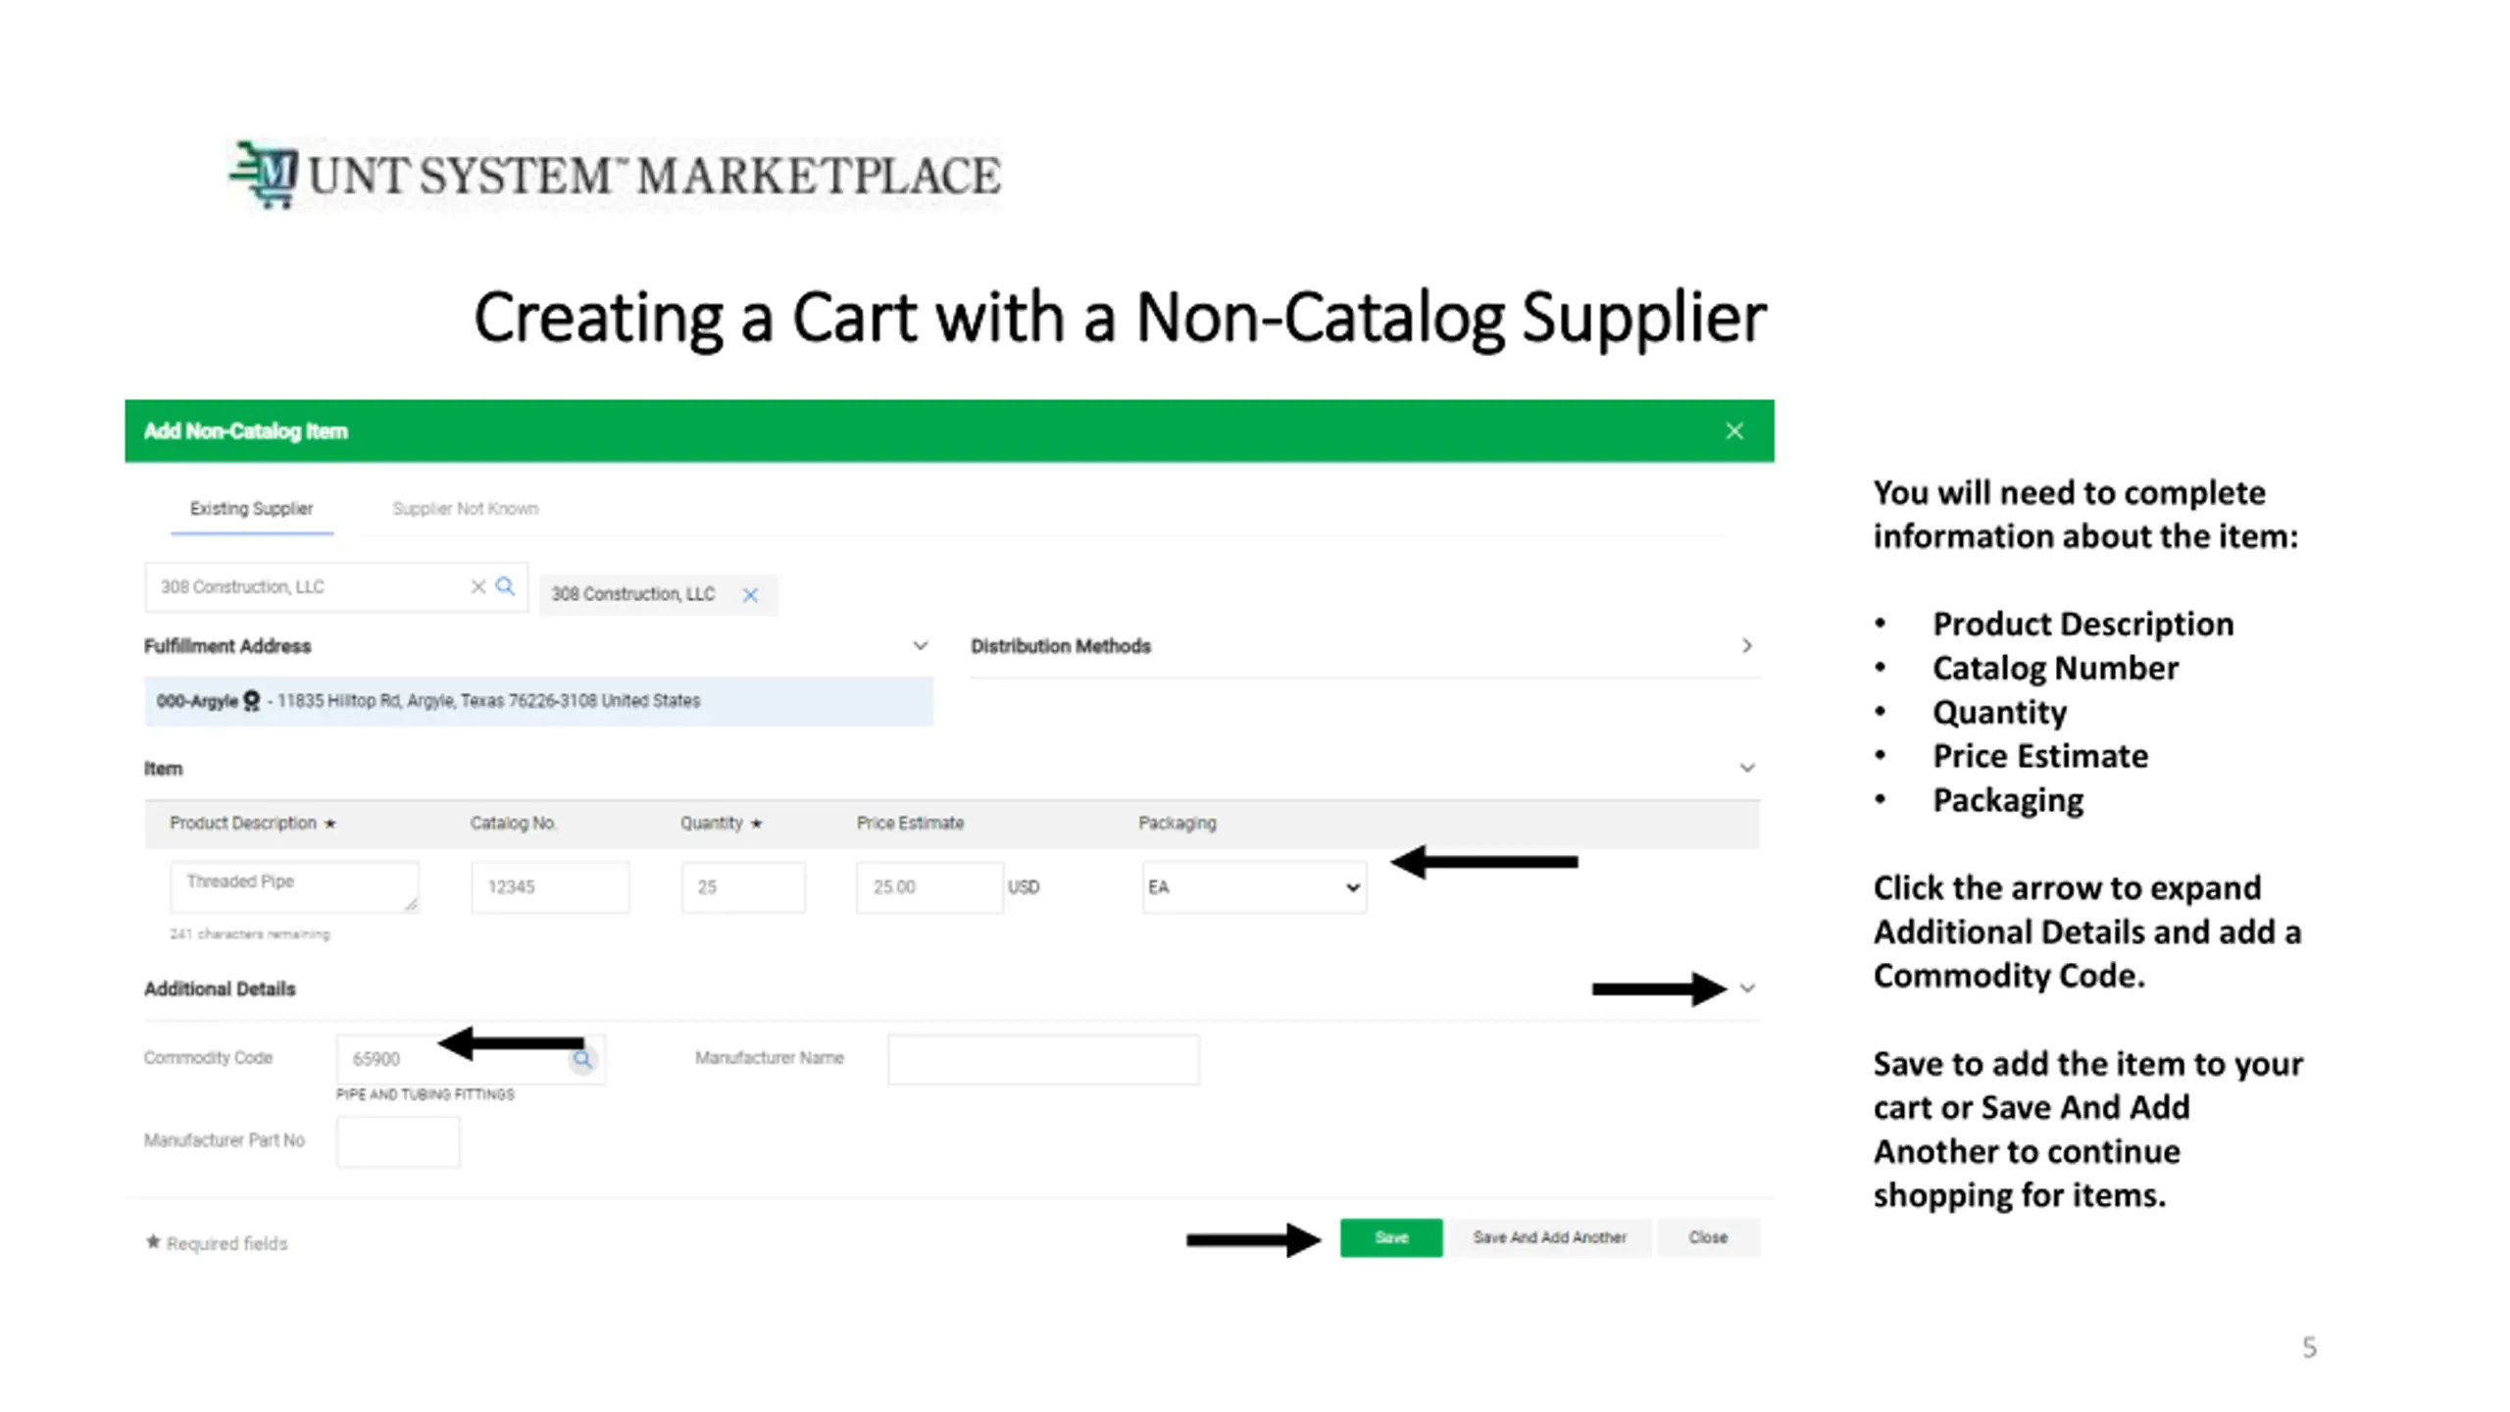Collapse the Item section chevron
The width and height of the screenshot is (2510, 1412).
click(1746, 768)
